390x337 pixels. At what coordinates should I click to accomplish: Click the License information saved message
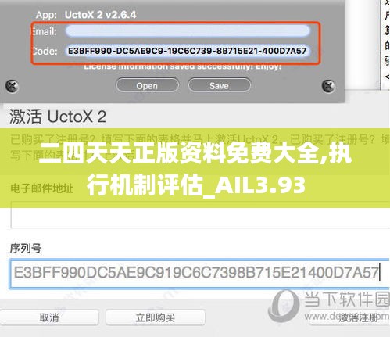pos(182,66)
